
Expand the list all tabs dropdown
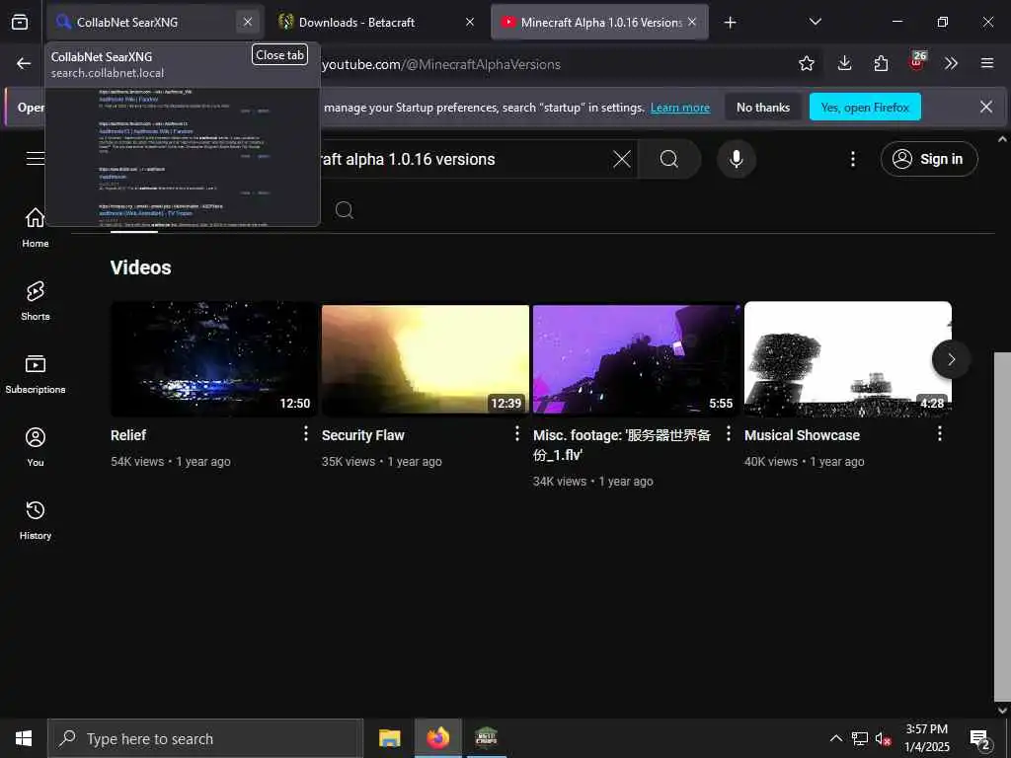815,22
